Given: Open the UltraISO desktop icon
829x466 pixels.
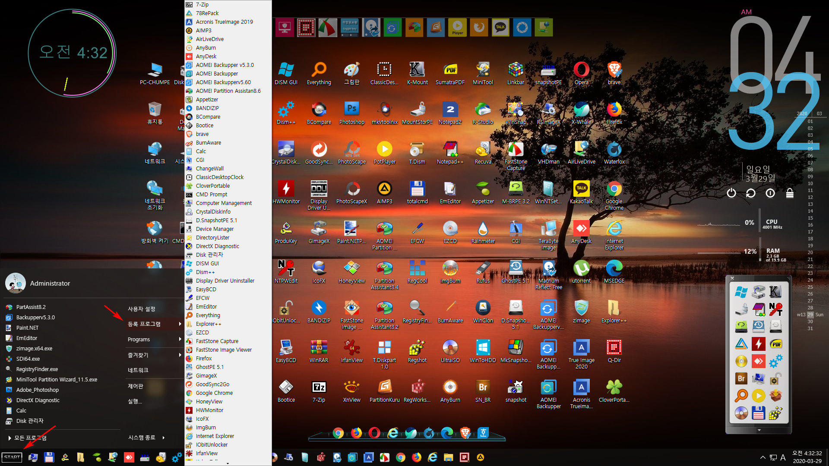Looking at the screenshot, I should click(x=450, y=351).
